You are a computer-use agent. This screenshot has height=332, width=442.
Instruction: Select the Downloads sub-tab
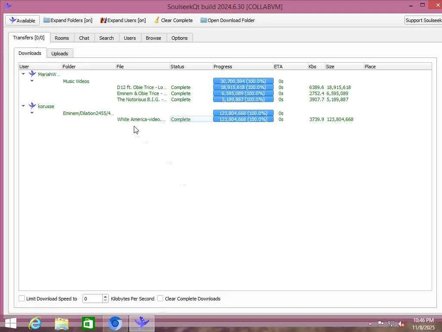(x=30, y=53)
